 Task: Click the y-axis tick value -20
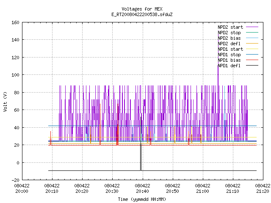coord(15,180)
